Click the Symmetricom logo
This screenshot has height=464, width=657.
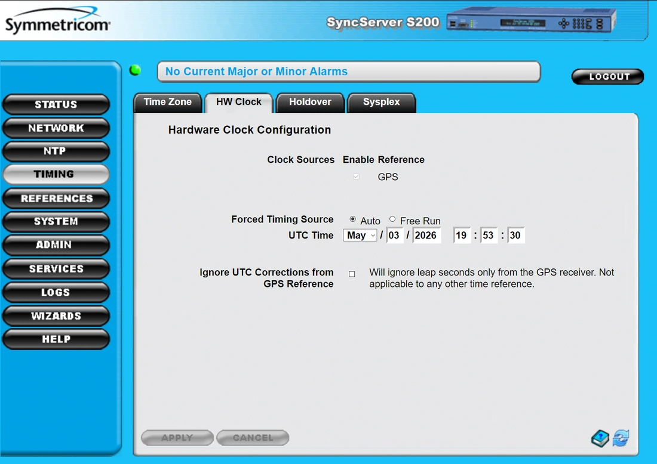(58, 21)
